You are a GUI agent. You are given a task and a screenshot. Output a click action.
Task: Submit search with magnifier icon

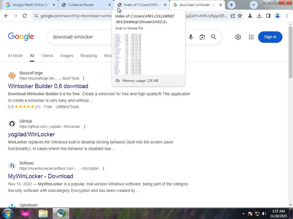pyautogui.click(x=213, y=37)
